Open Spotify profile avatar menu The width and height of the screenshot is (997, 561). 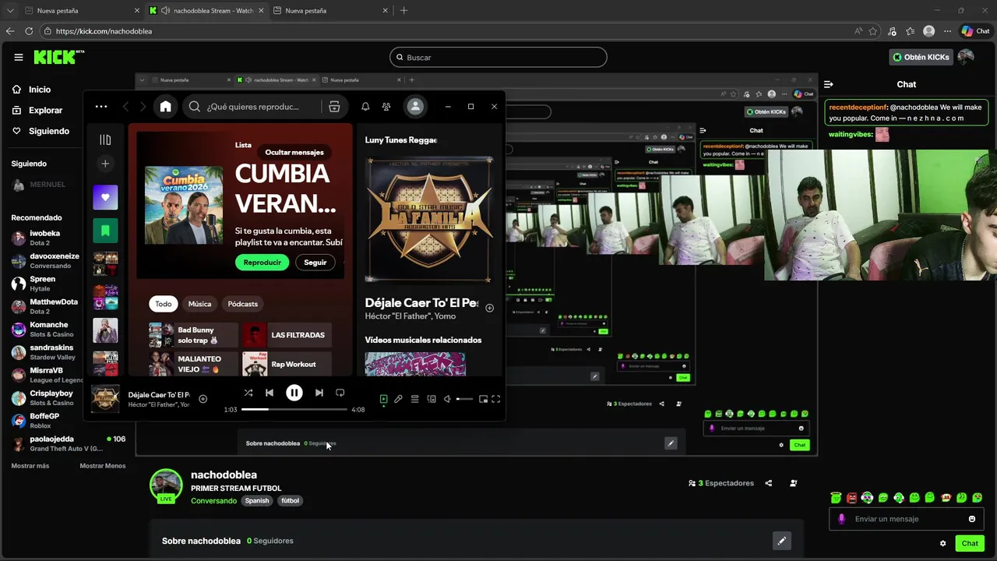pos(415,107)
